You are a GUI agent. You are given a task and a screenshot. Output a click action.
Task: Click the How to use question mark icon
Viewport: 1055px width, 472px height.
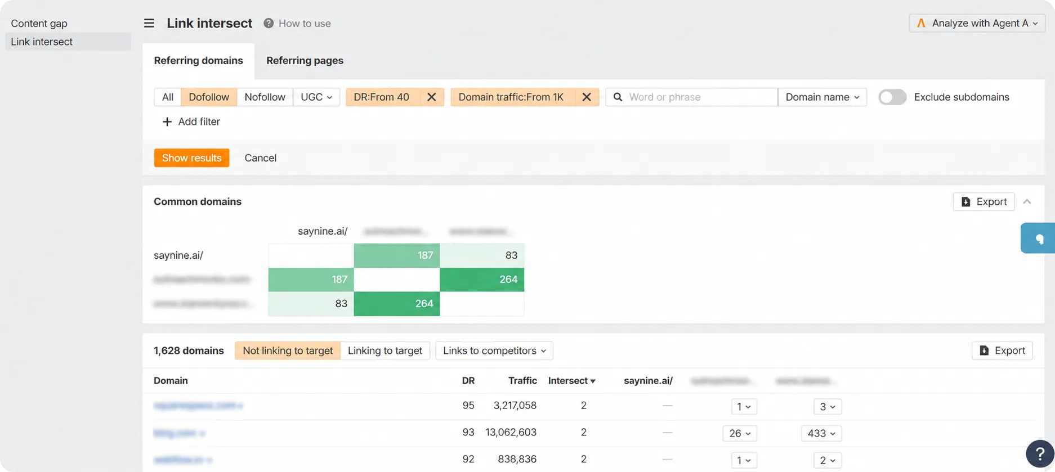pyautogui.click(x=269, y=23)
